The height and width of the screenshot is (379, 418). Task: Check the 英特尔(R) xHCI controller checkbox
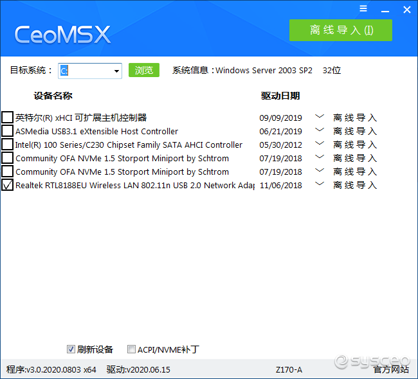7,117
